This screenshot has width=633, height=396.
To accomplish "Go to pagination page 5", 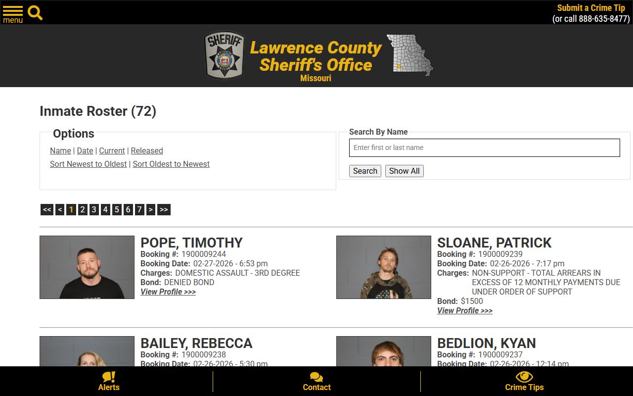I will point(117,209).
